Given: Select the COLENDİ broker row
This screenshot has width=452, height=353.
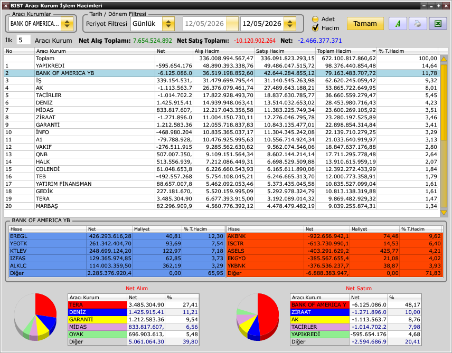Looking at the screenshot, I should pyautogui.click(x=221, y=169).
